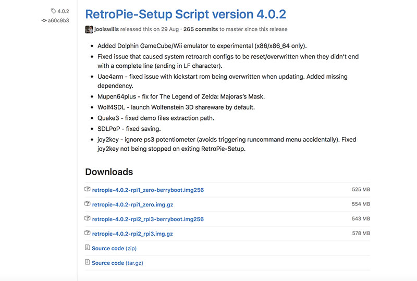Click package icon for rpi1_zero-berryboot.img256

pos(88,190)
